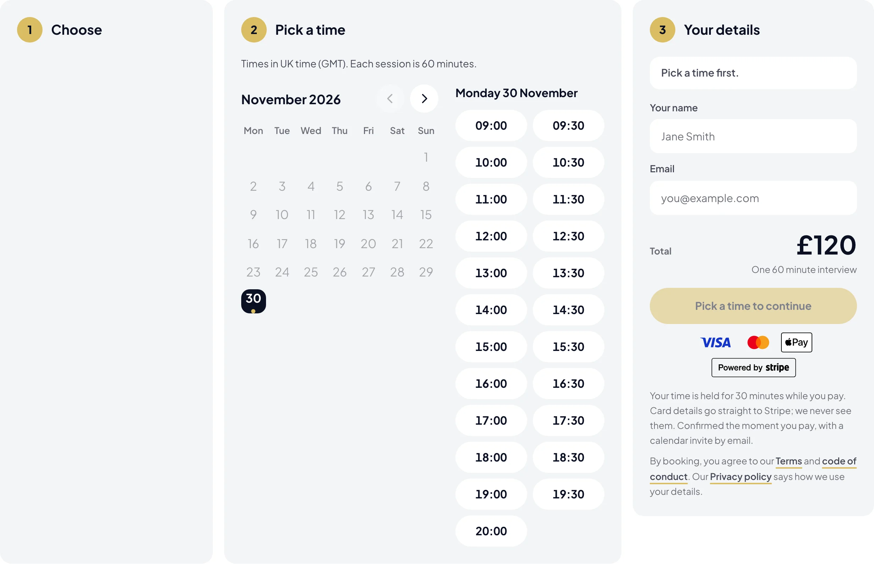This screenshot has width=874, height=564.
Task: Click the step 1 Choose circle badge
Action: tap(30, 30)
